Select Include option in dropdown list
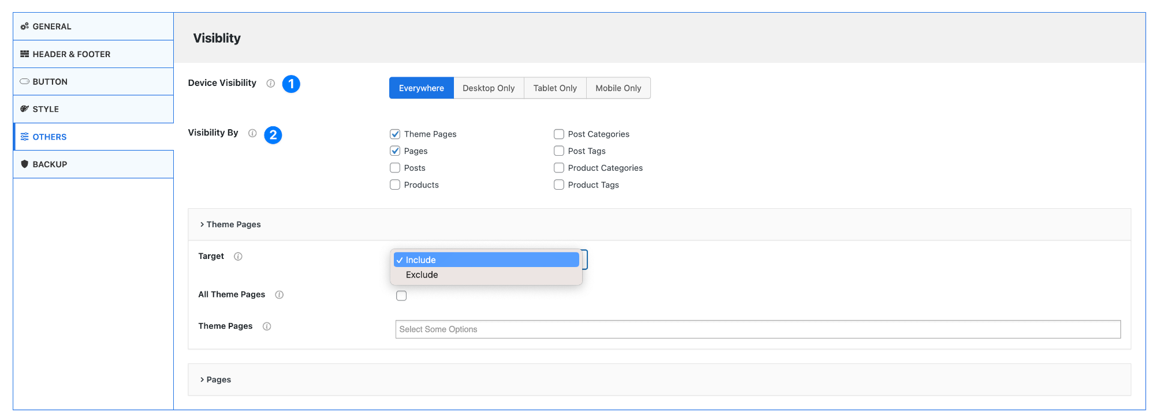Image resolution: width=1155 pixels, height=417 pixels. tap(421, 260)
